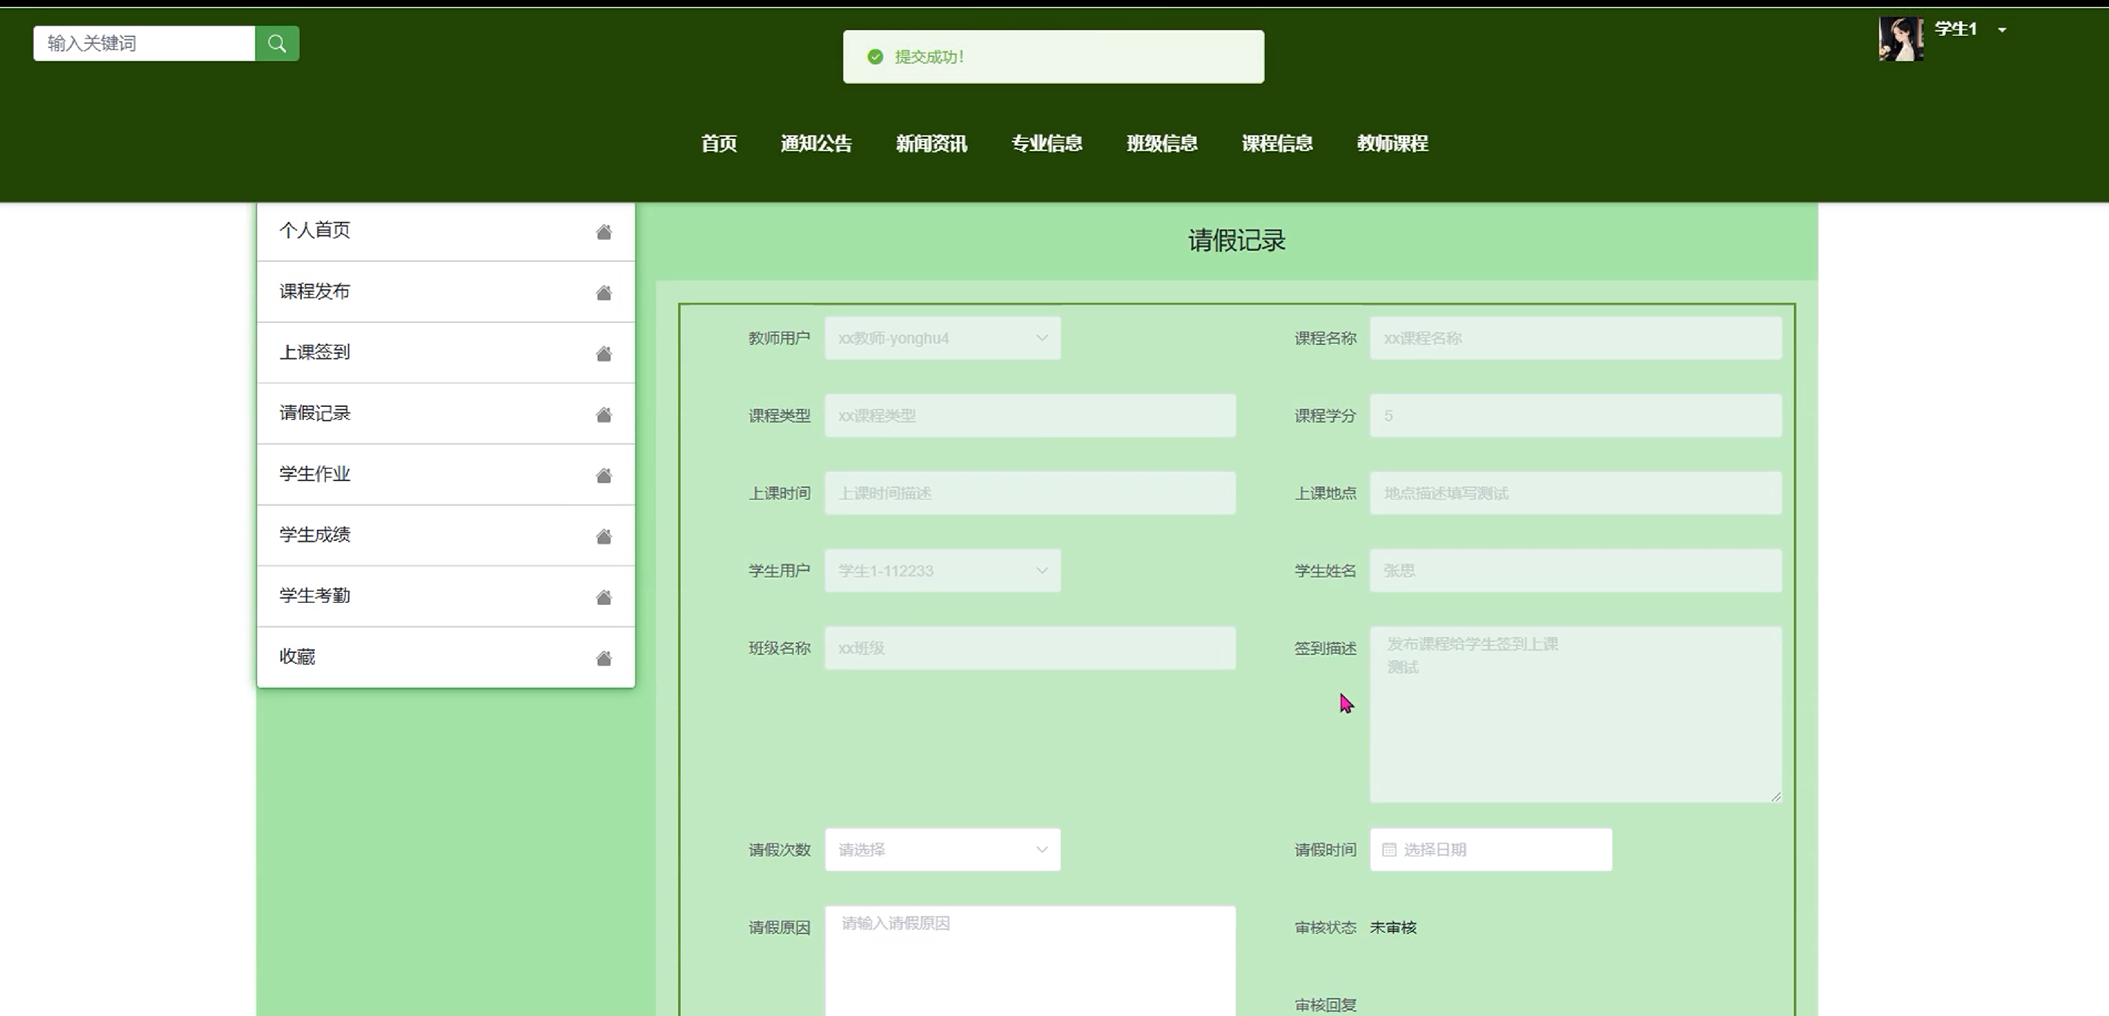Click the home icon beside 收藏
This screenshot has width=2109, height=1016.
(603, 659)
